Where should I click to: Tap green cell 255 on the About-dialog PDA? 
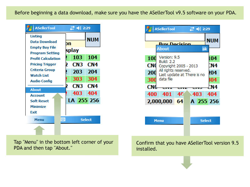coord(202,102)
